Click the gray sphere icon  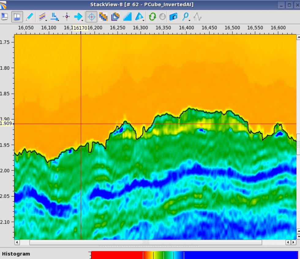(x=163, y=17)
